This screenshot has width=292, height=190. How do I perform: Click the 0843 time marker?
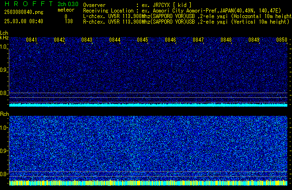pos(87,40)
